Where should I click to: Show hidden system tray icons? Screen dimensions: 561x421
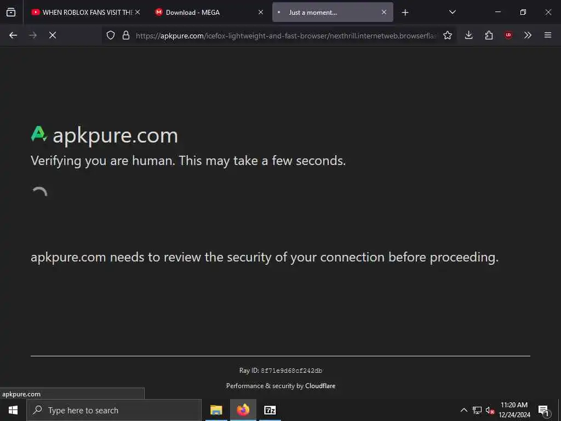click(x=463, y=410)
